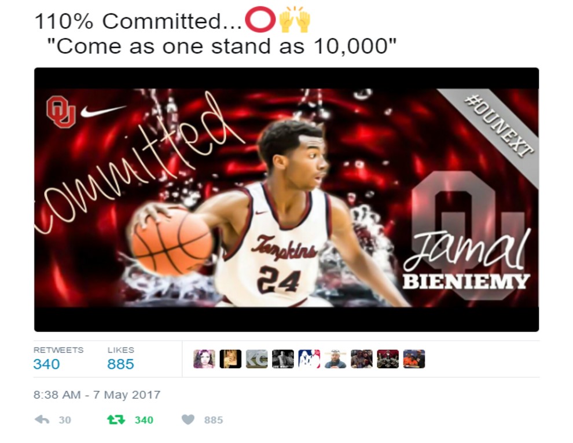This screenshot has height=443, width=573.
Task: Open the seventh group photo avatar
Action: coord(362,358)
